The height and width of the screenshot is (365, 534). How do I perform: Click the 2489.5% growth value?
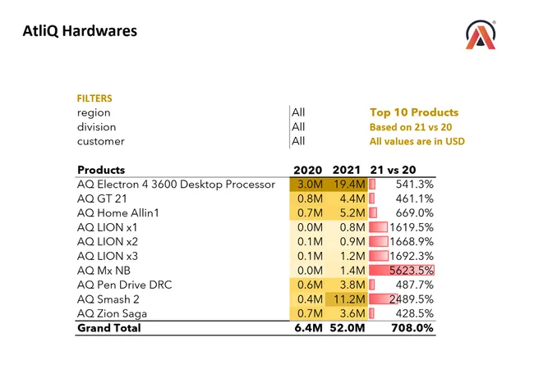412,299
